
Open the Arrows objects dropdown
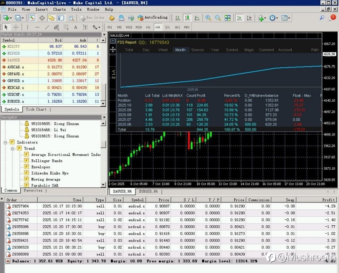[96, 27]
